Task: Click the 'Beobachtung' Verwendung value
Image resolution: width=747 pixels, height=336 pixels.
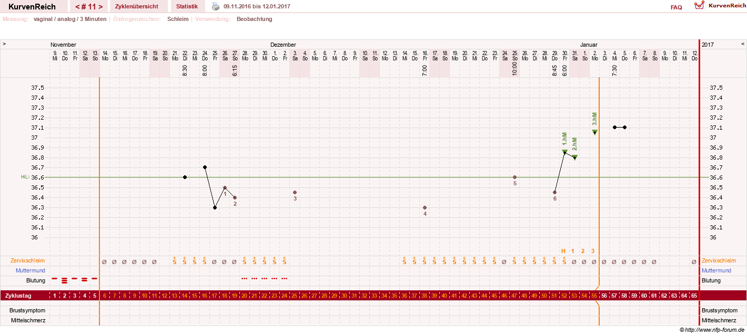Action: click(x=255, y=19)
